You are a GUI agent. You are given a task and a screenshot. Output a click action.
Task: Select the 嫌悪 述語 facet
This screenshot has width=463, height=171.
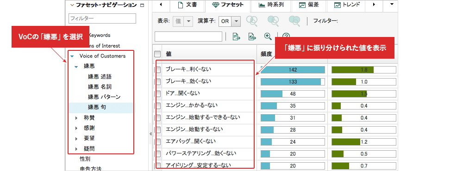[100, 77]
